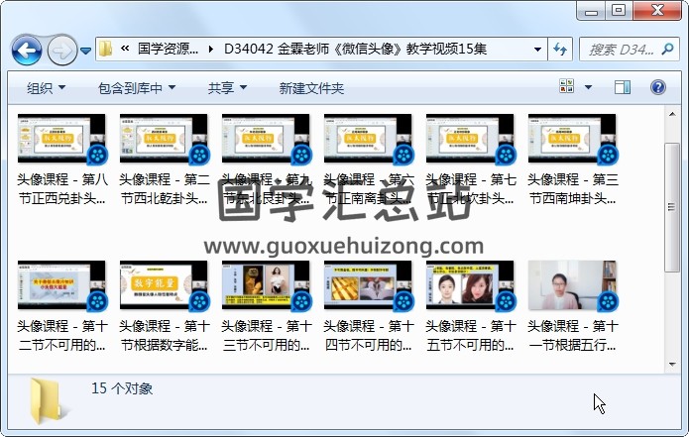The height and width of the screenshot is (437, 689).
Task: Click the greyed Forward arrow button
Action: (61, 51)
